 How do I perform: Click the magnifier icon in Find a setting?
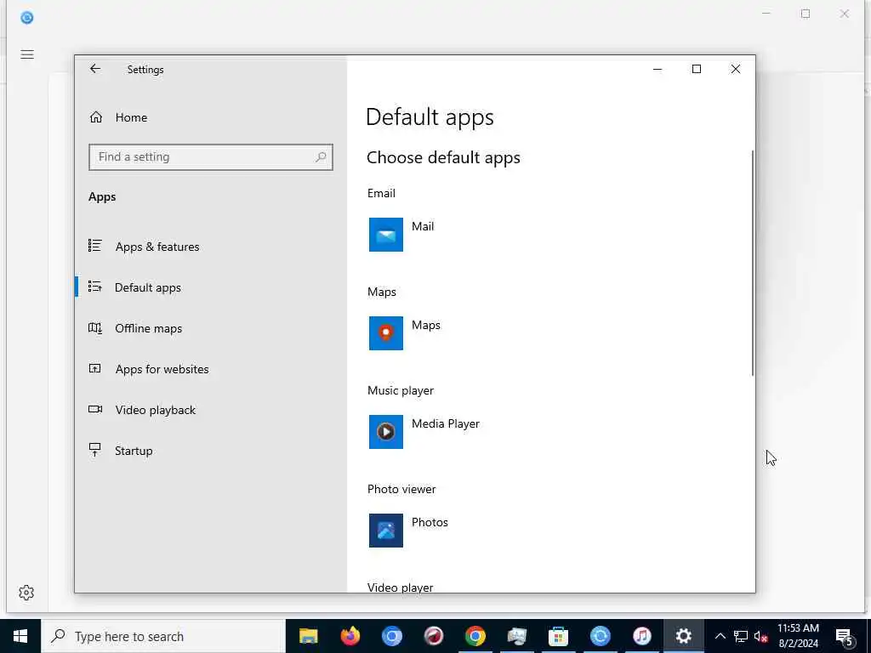tap(321, 157)
